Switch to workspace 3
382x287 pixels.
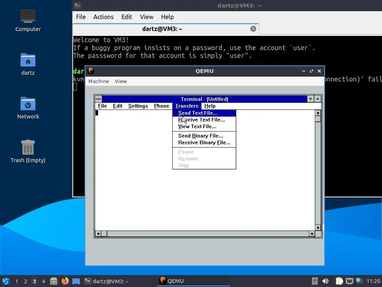point(34,281)
